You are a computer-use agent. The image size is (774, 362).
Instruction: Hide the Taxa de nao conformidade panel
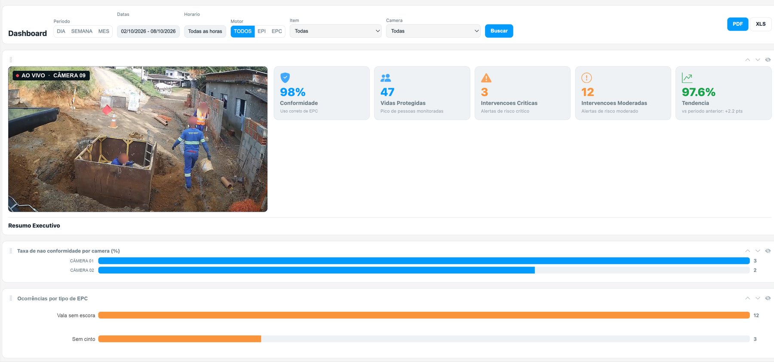tap(768, 251)
